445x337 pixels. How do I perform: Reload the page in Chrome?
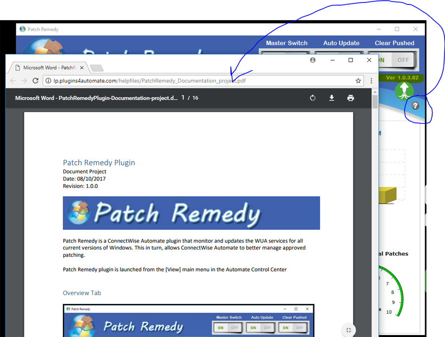(x=36, y=81)
